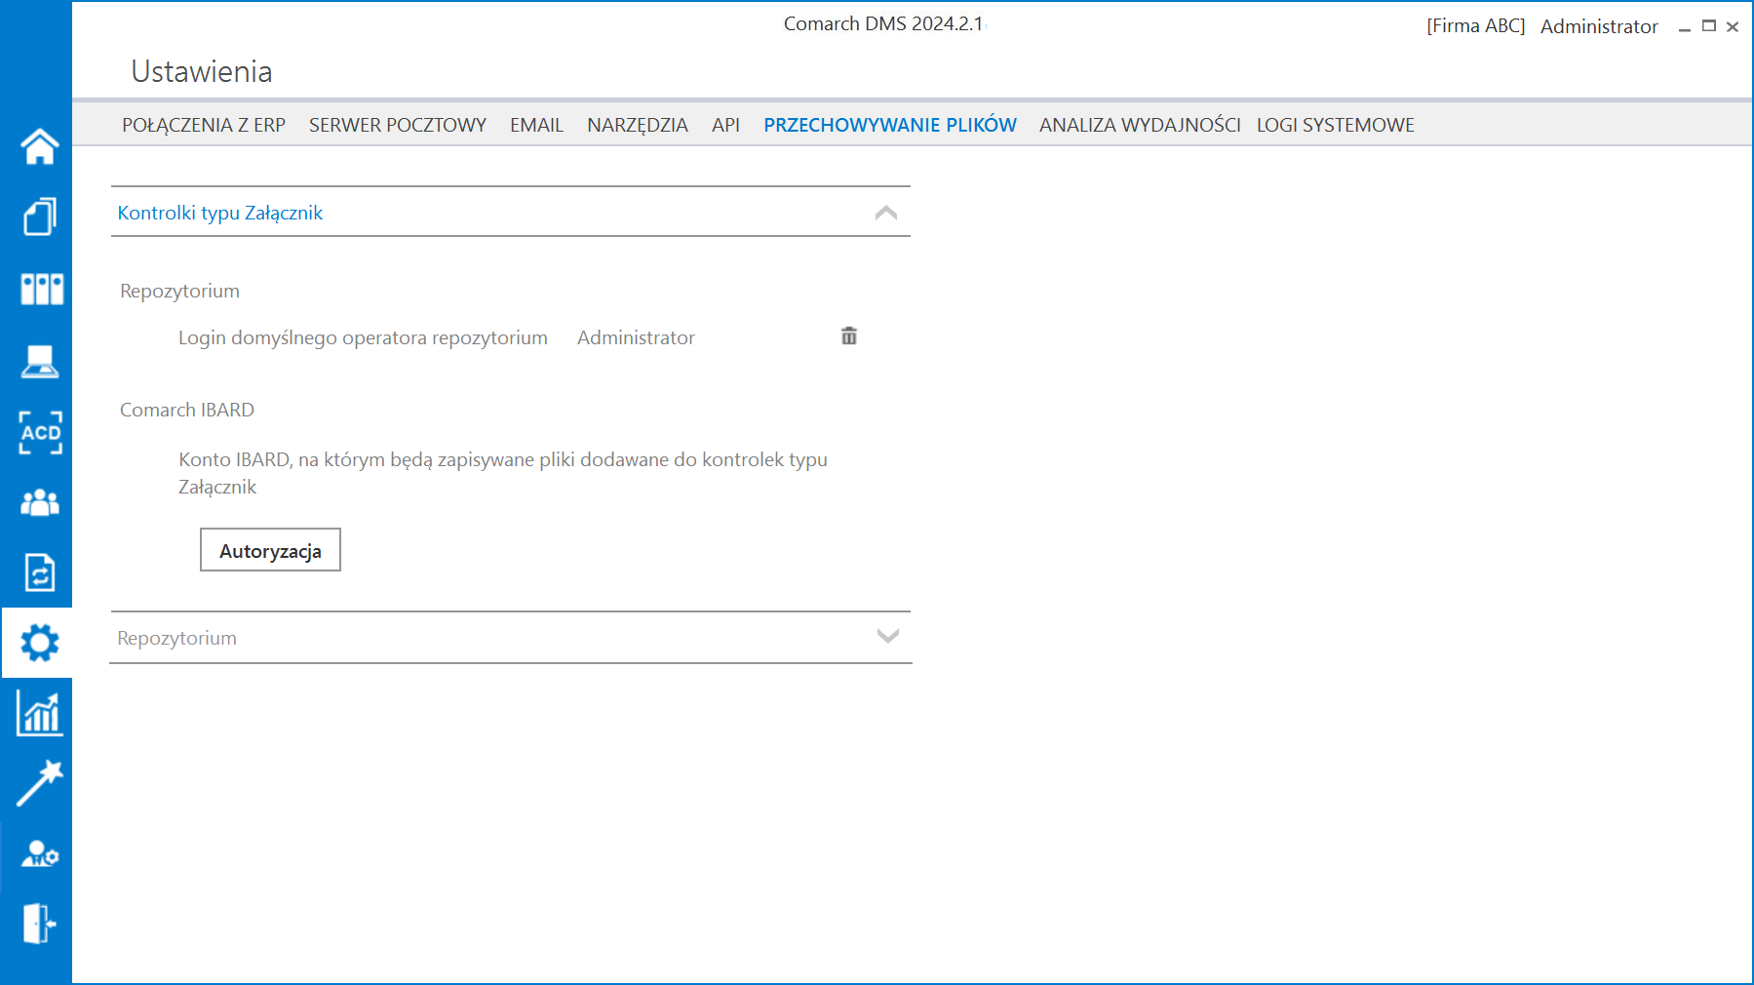
Task: Click the [Firma ABC] company label
Action: coord(1476,26)
